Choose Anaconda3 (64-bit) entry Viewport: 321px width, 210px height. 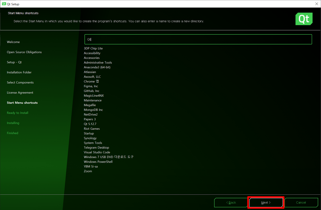[x=97, y=67]
